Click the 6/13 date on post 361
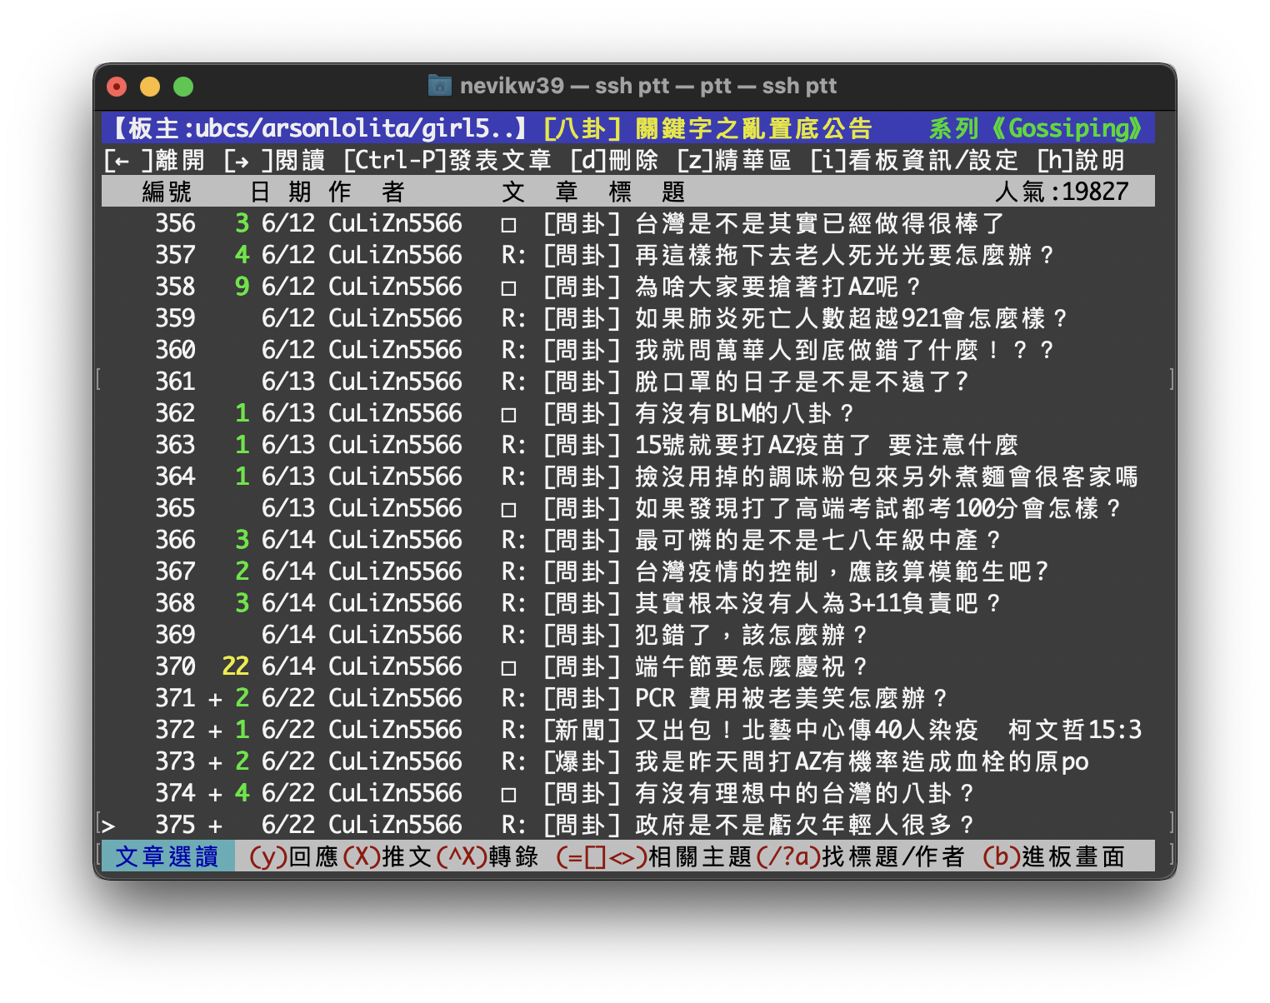This screenshot has height=1003, width=1270. click(288, 382)
